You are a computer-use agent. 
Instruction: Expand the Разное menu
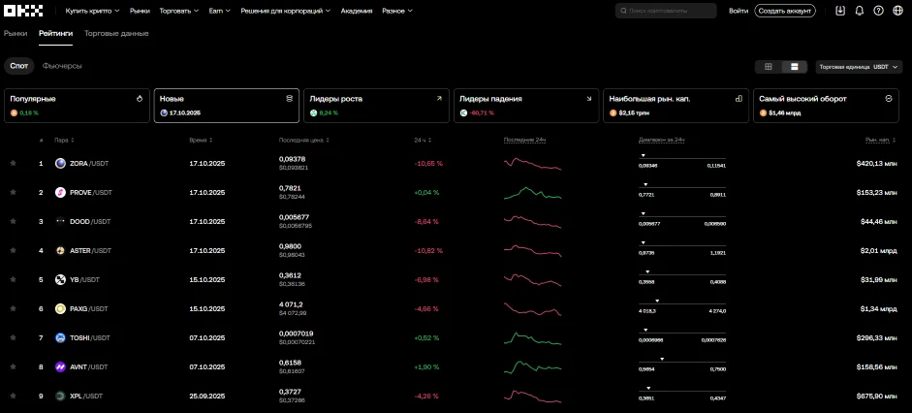coord(397,11)
